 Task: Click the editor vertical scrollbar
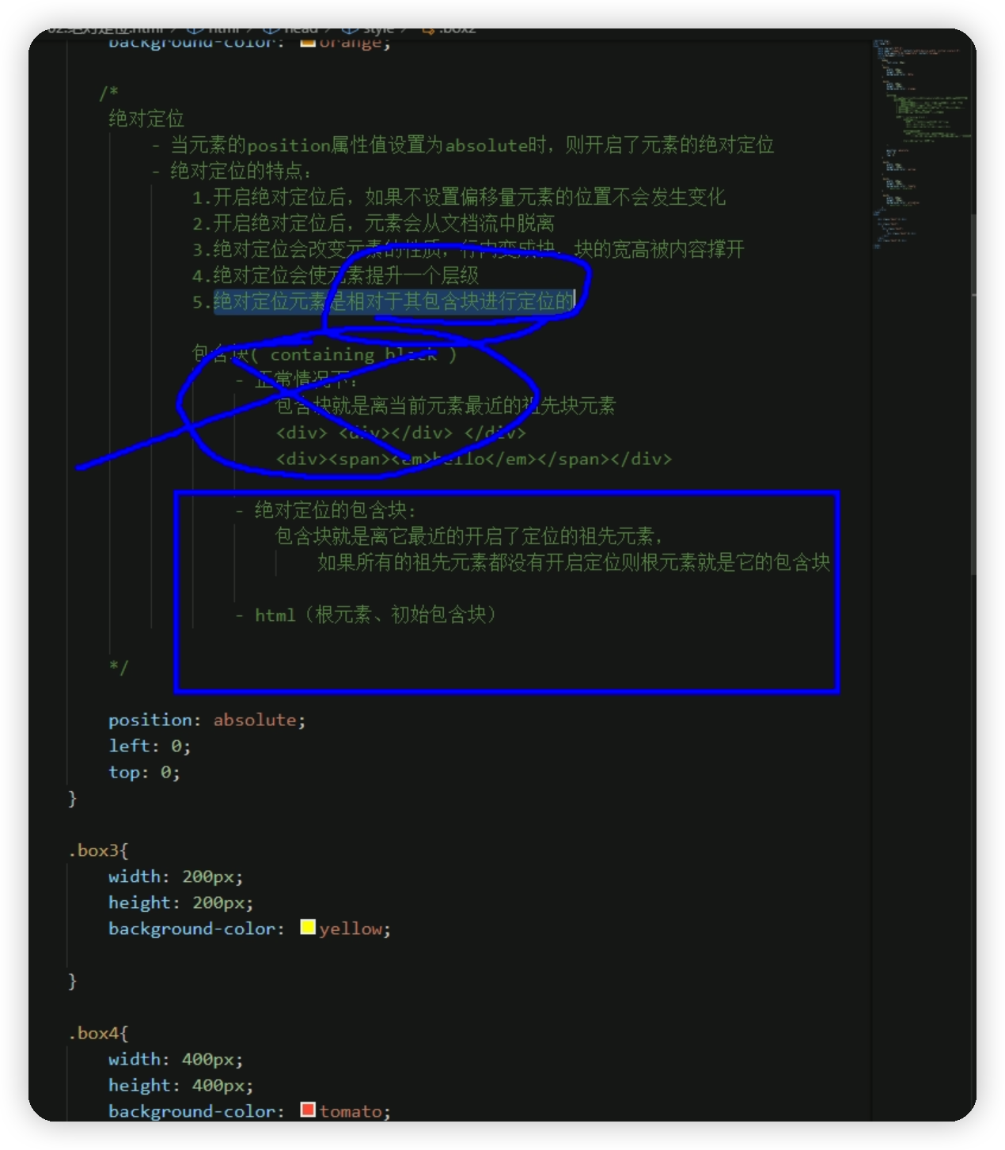click(x=974, y=395)
